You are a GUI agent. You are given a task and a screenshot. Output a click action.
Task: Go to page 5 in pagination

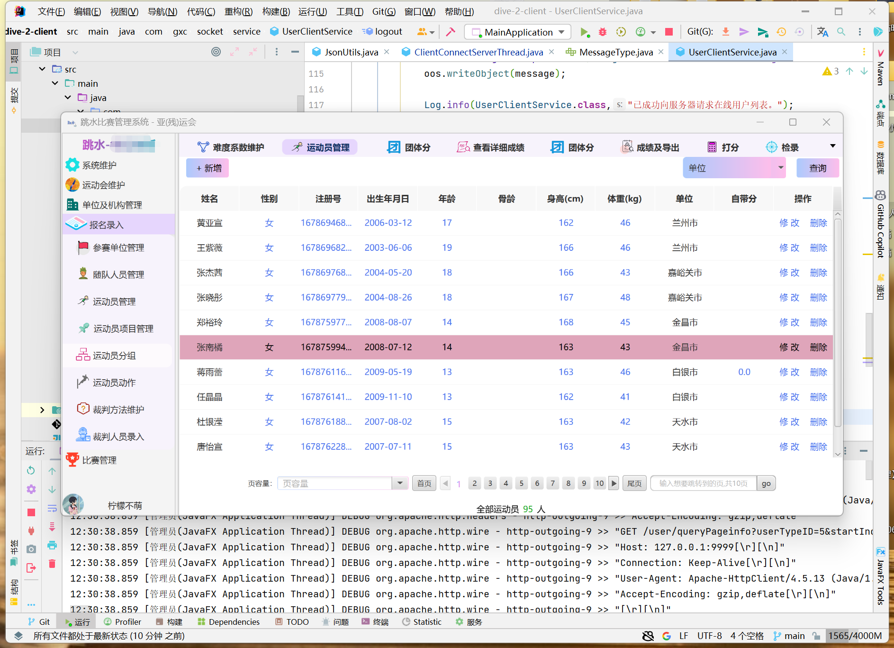pyautogui.click(x=521, y=483)
